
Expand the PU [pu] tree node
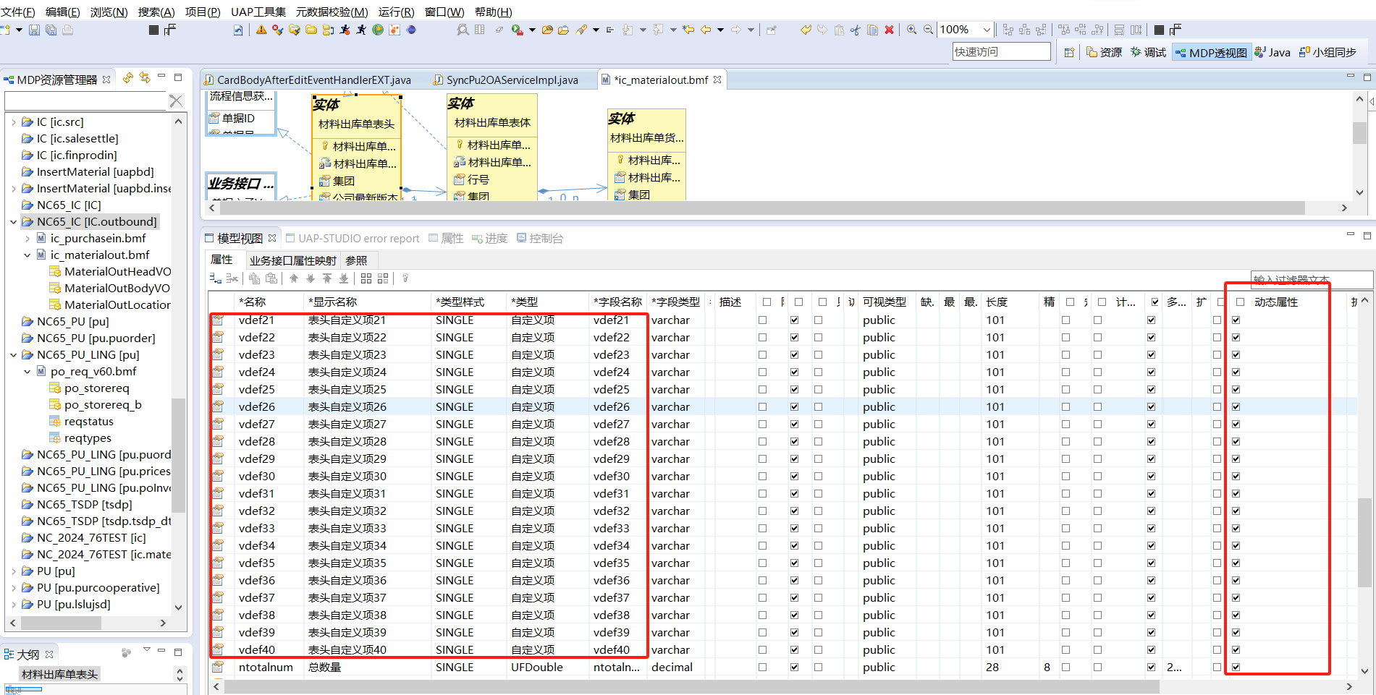click(x=14, y=571)
